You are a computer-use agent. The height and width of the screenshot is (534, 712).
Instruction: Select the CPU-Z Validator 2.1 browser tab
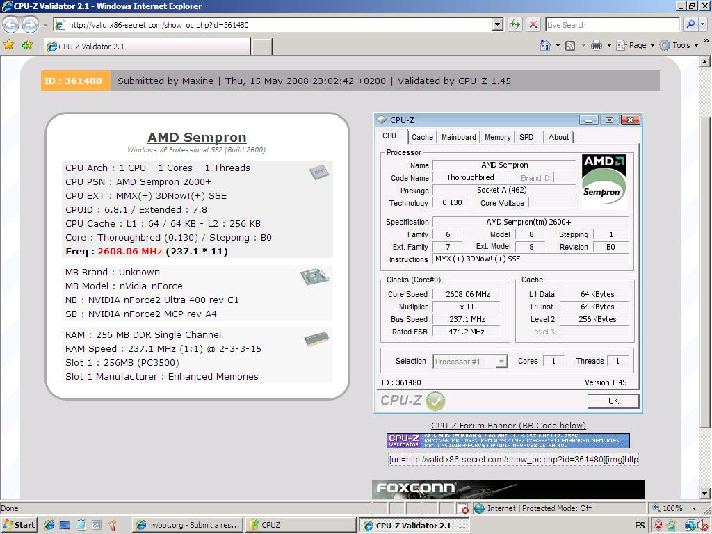click(x=147, y=47)
